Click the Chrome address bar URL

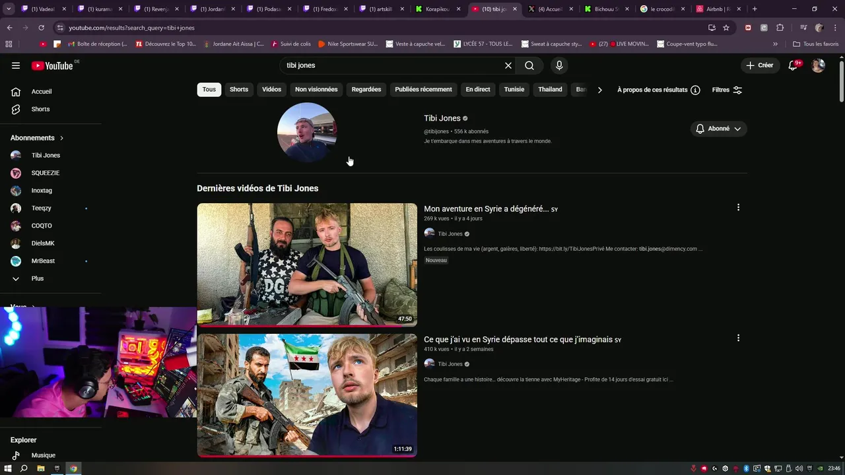(132, 28)
